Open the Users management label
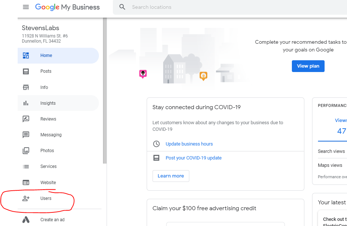347x226 pixels. 46,198
